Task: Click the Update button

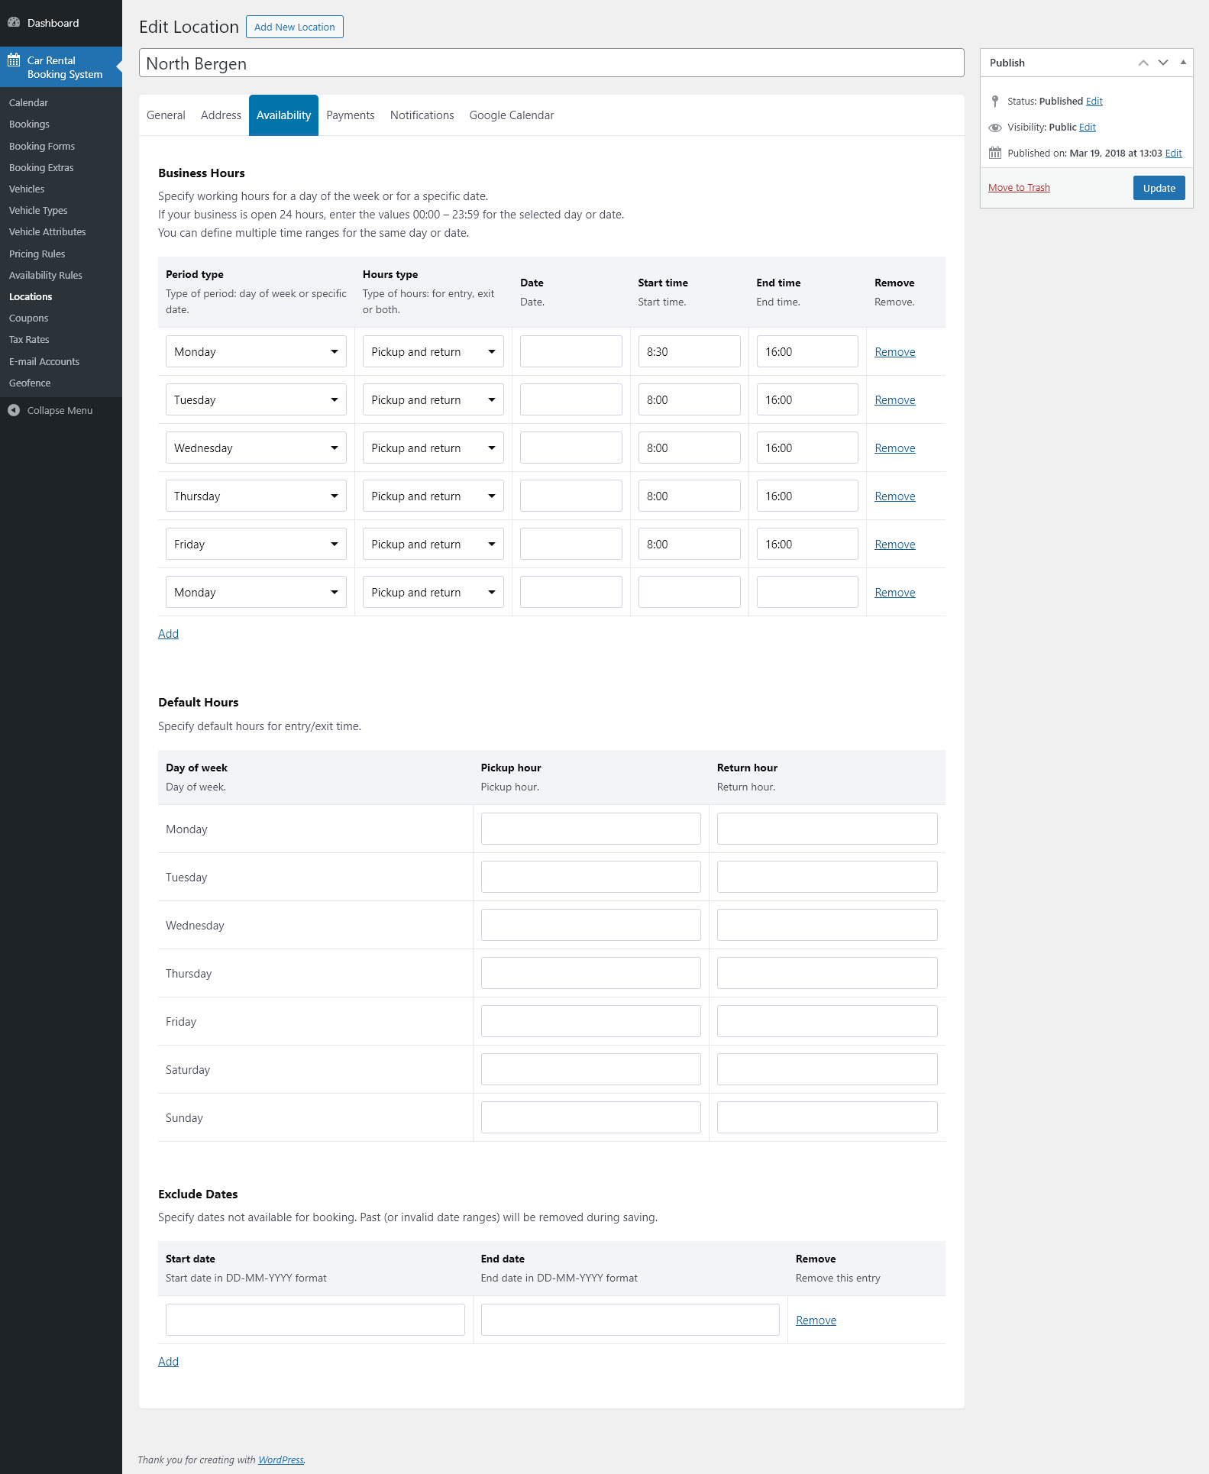Action: tap(1159, 189)
